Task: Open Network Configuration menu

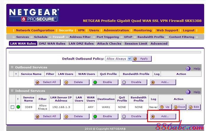Action: [35, 30]
